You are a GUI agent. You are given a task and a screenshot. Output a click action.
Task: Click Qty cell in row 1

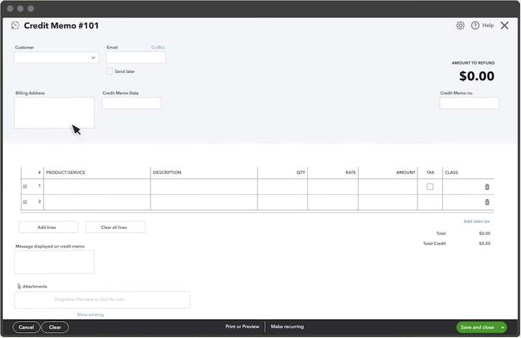pyautogui.click(x=283, y=187)
